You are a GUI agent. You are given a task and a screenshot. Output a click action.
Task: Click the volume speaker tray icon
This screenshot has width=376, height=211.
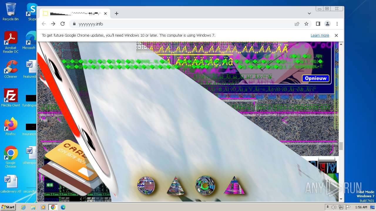(334, 207)
